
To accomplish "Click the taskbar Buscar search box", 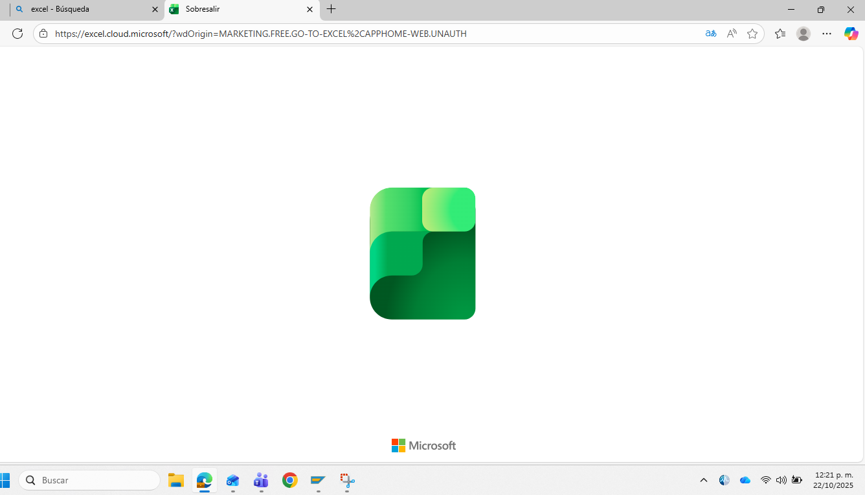I will tap(91, 480).
